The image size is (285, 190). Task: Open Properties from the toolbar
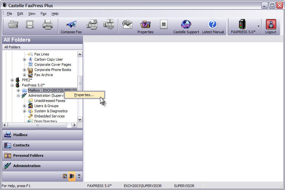pos(145,27)
